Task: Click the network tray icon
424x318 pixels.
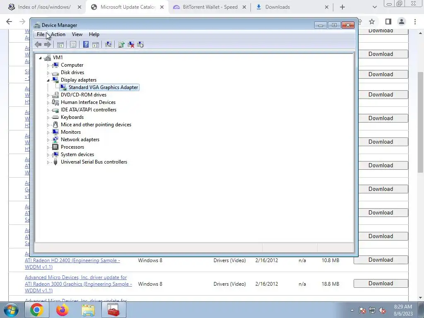Action: [x=372, y=311]
